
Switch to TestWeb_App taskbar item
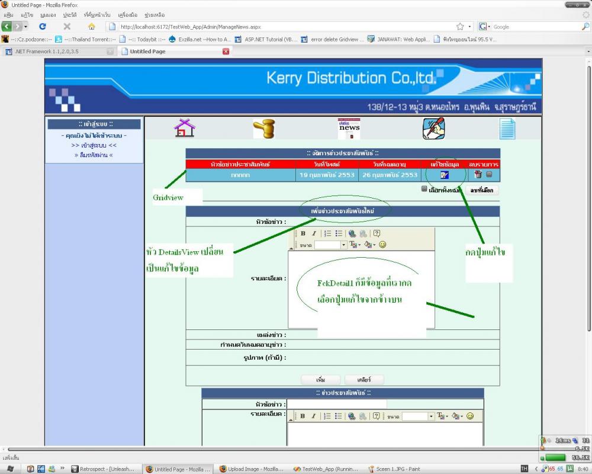click(326, 469)
